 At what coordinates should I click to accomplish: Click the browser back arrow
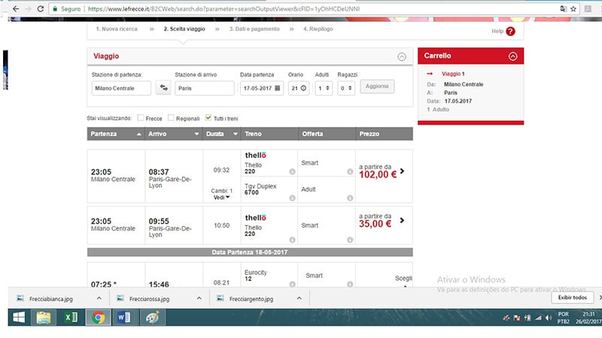pyautogui.click(x=15, y=9)
